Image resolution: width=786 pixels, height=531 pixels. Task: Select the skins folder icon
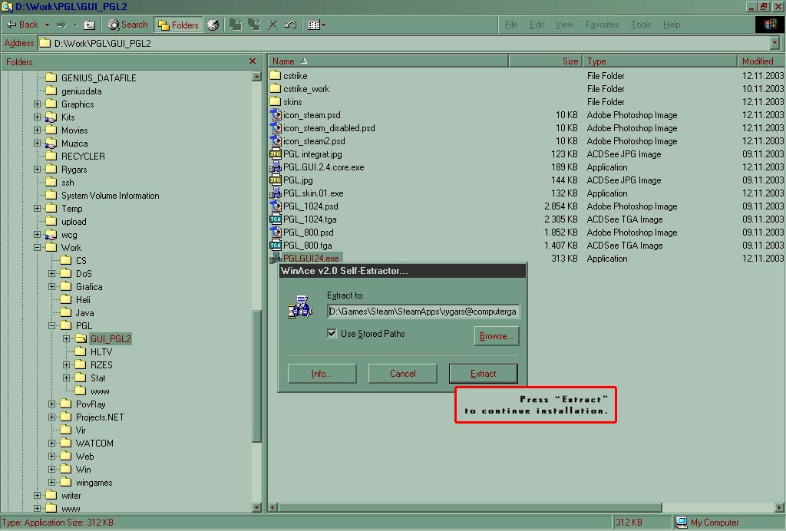276,102
